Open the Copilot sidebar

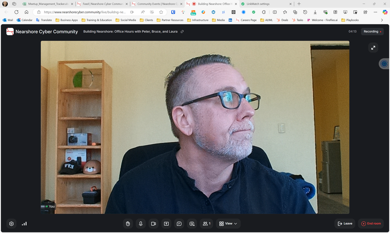click(x=385, y=12)
